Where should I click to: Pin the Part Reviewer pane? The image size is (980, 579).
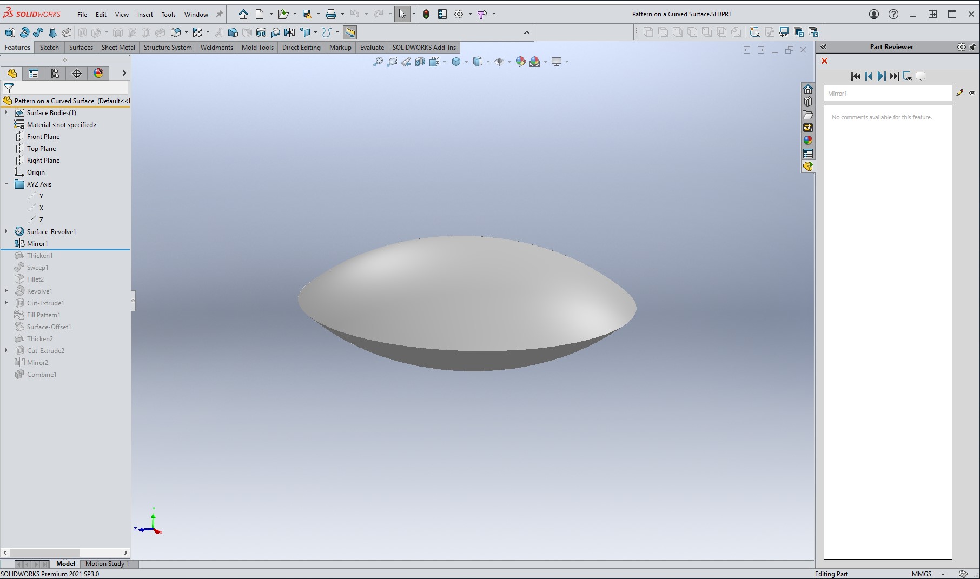(972, 47)
